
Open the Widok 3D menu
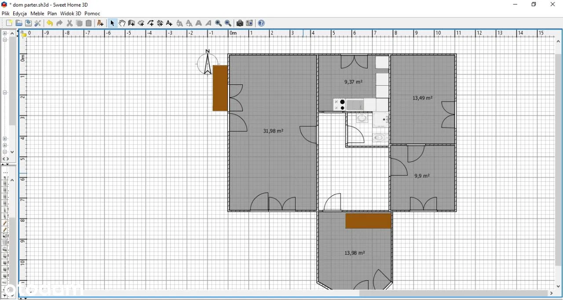point(71,14)
